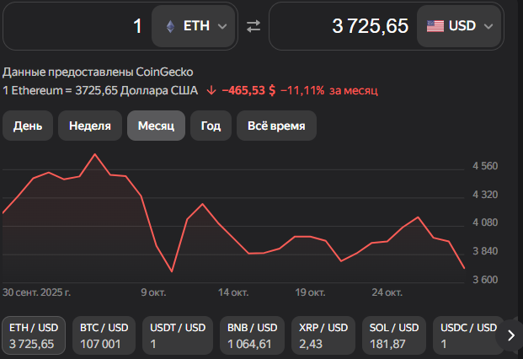Viewport: 523px width, 359px height.
Task: Select the SOL / USD pair
Action: tap(394, 335)
